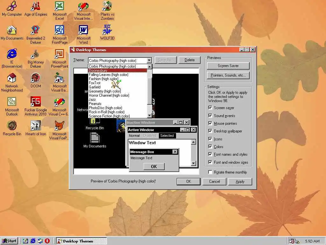
Task: Select the Microsoft Visual InterDev shortcut
Action: click(x=83, y=11)
